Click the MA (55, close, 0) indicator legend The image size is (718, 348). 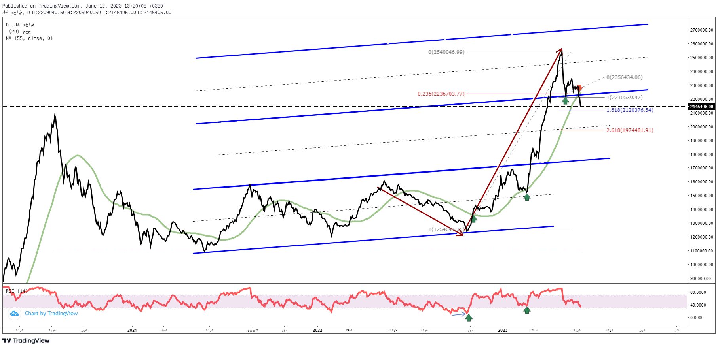[29, 38]
